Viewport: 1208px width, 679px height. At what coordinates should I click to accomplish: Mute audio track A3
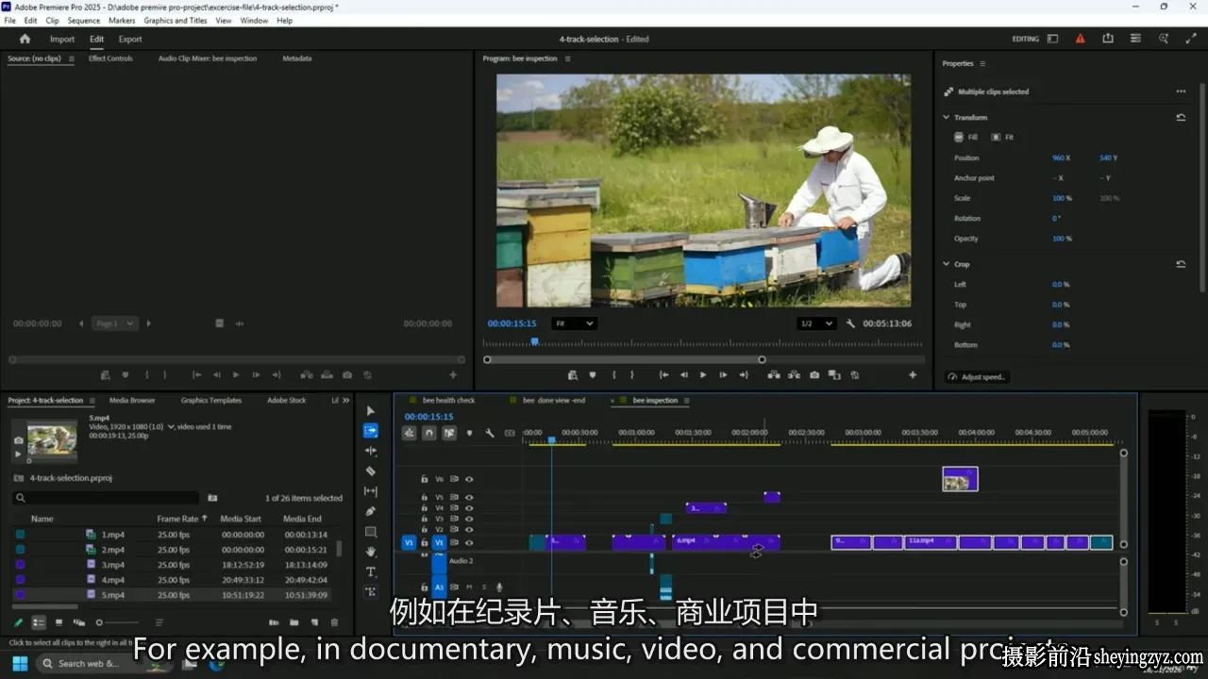pyautogui.click(x=469, y=587)
